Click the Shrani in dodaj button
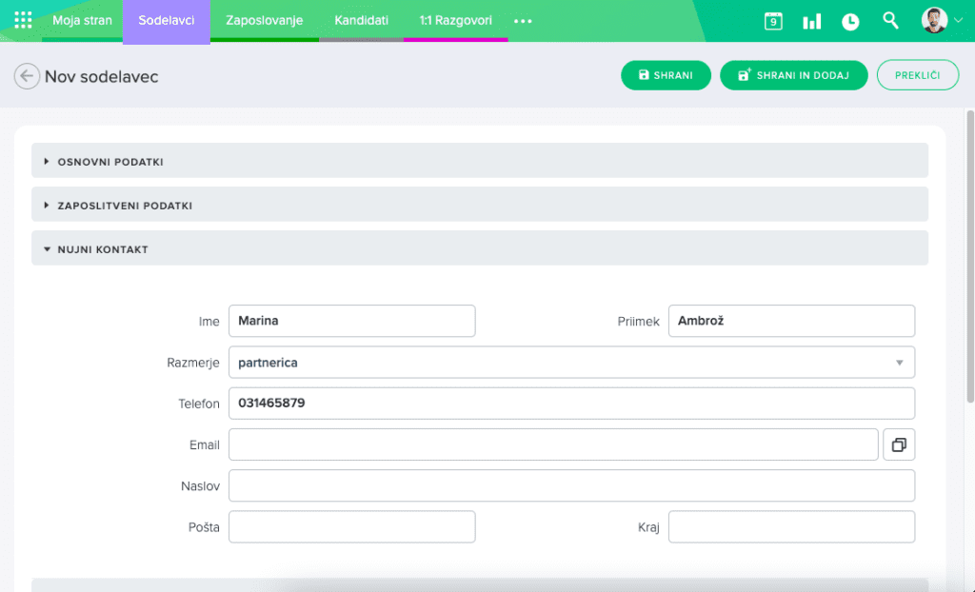 coord(793,75)
